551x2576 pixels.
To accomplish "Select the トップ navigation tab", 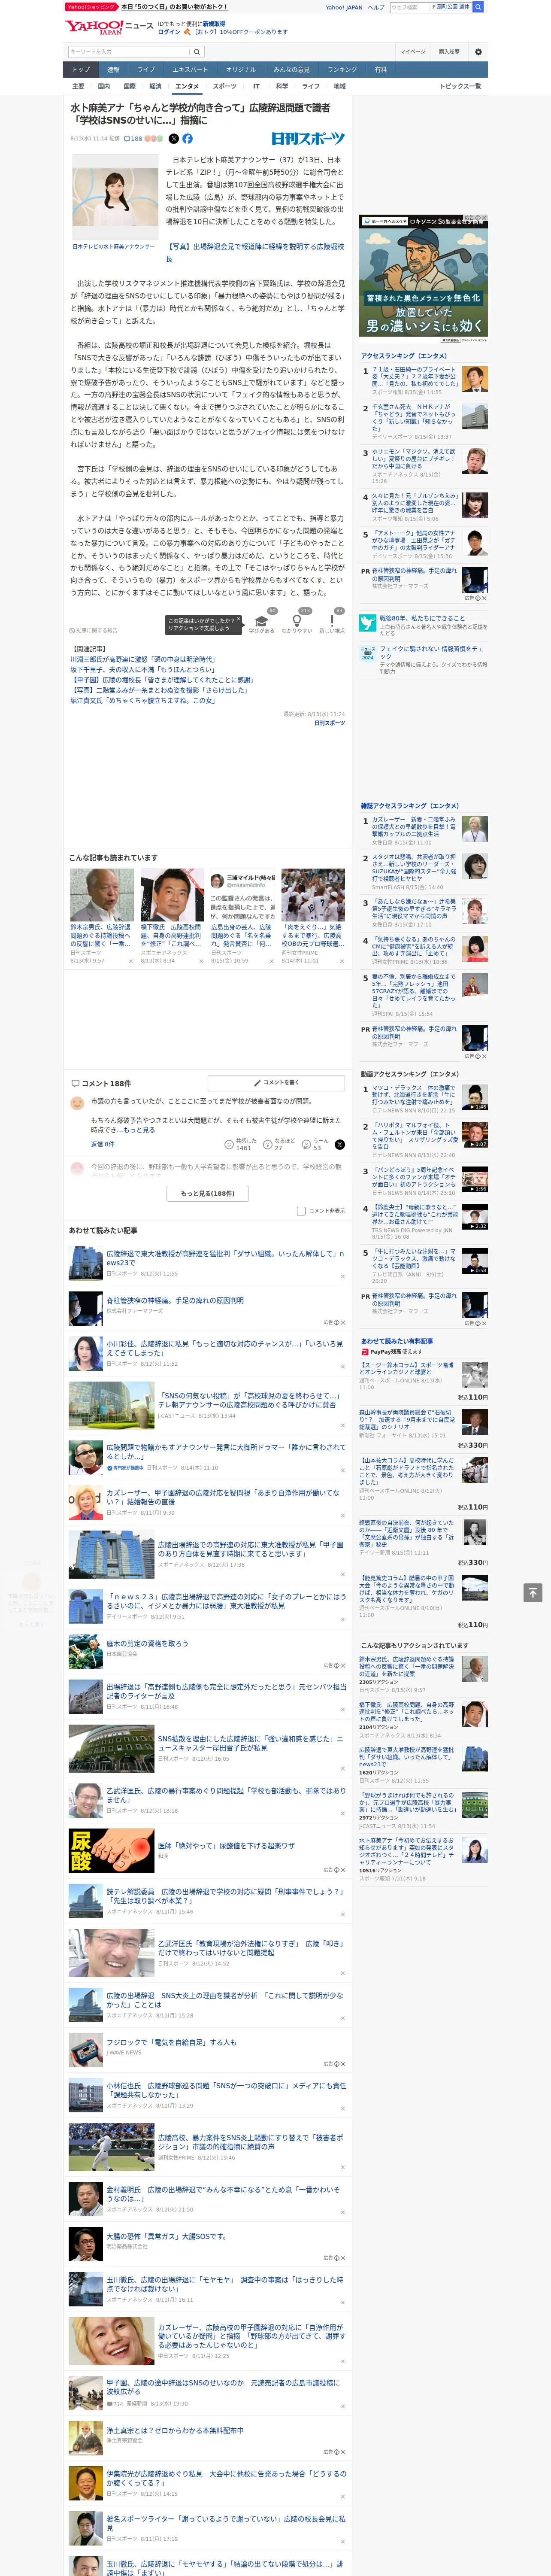I will (81, 70).
